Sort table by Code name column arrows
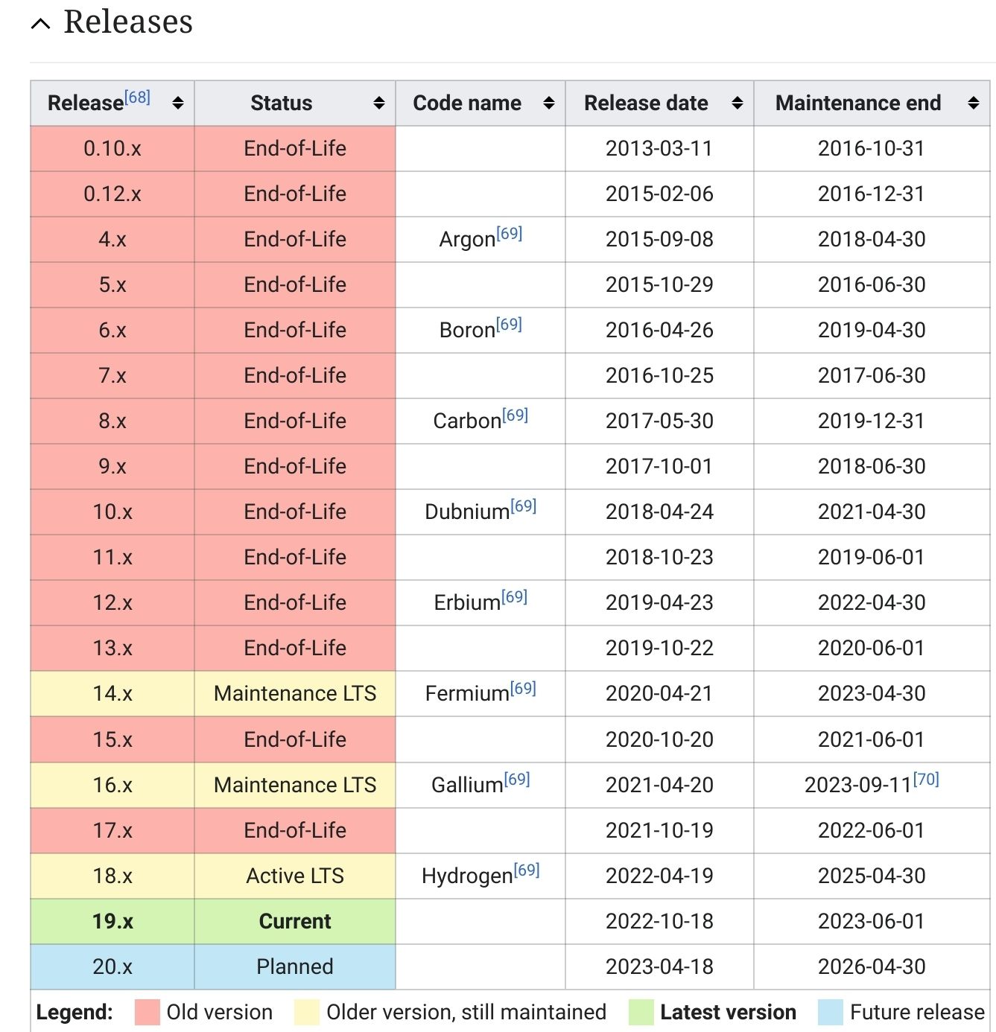 click(549, 103)
